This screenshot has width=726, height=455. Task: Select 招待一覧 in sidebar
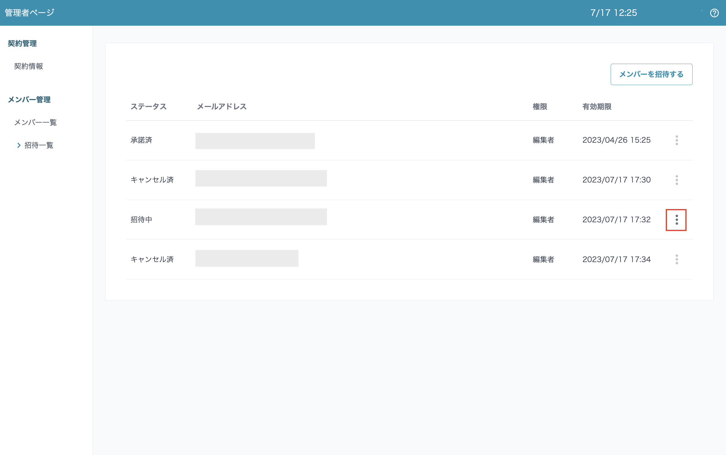(39, 145)
